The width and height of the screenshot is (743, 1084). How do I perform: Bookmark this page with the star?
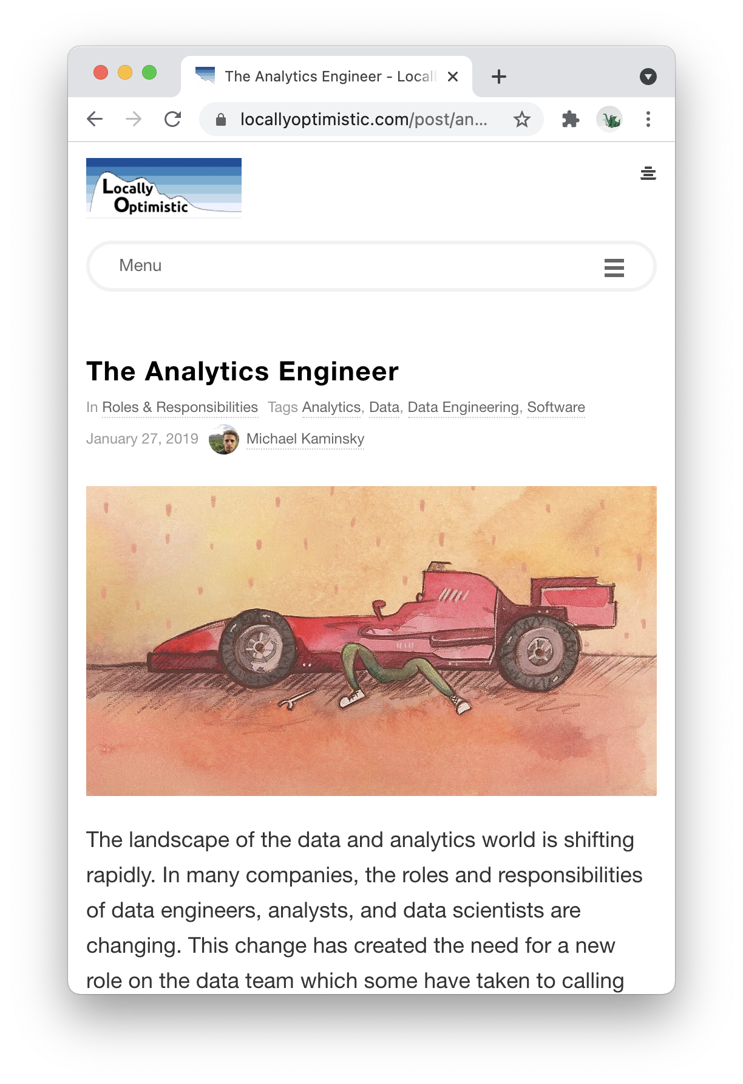(522, 119)
